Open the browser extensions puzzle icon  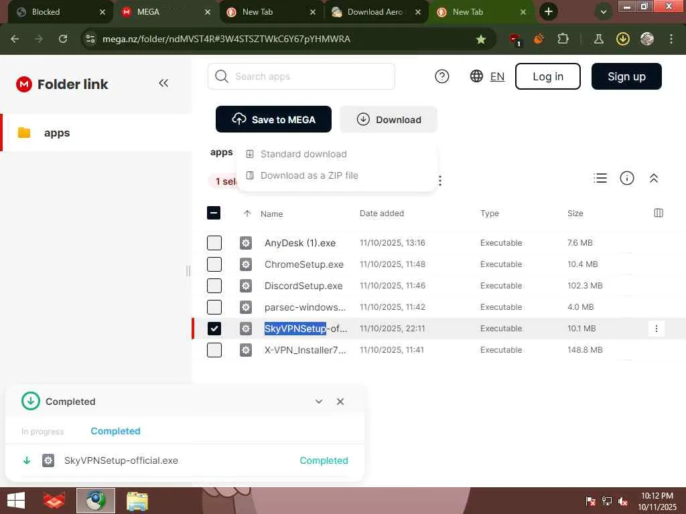tap(563, 39)
